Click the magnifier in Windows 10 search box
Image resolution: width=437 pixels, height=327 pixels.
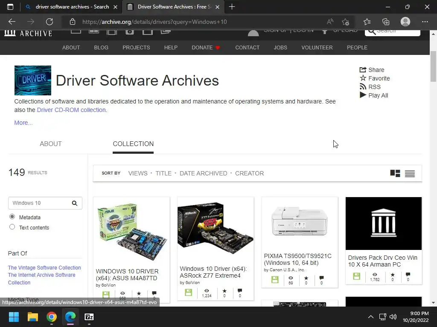pos(74,203)
